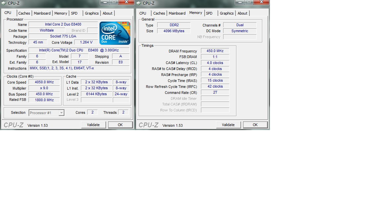Click the Cycle Time 15 clocks value

coord(215,80)
